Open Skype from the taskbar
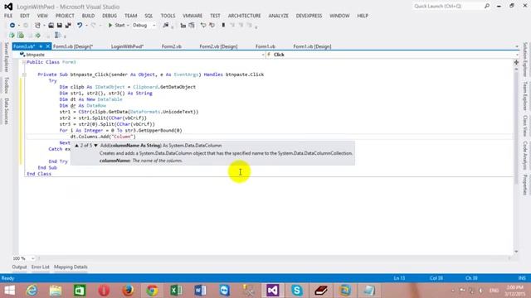531x298 pixels. [x=297, y=291]
